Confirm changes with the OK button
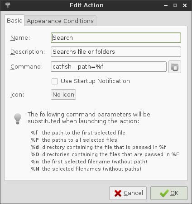 click(169, 193)
